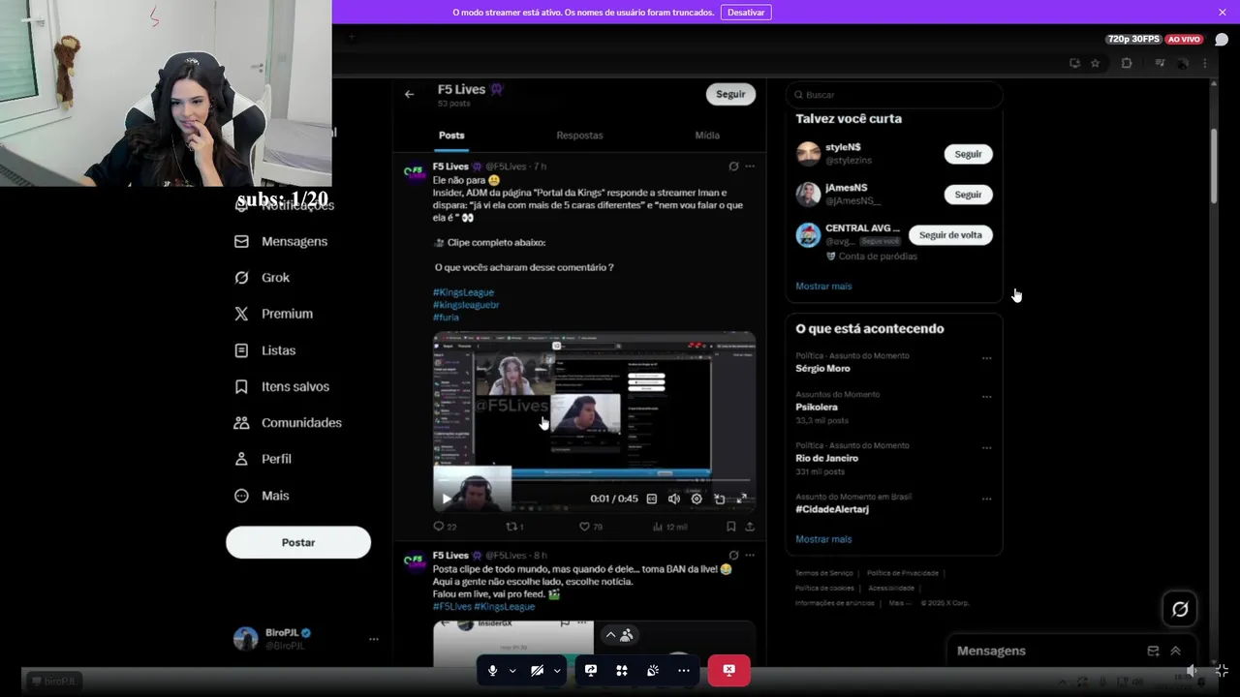Enter fullscreen for the video
The width and height of the screenshot is (1240, 697).
point(741,499)
